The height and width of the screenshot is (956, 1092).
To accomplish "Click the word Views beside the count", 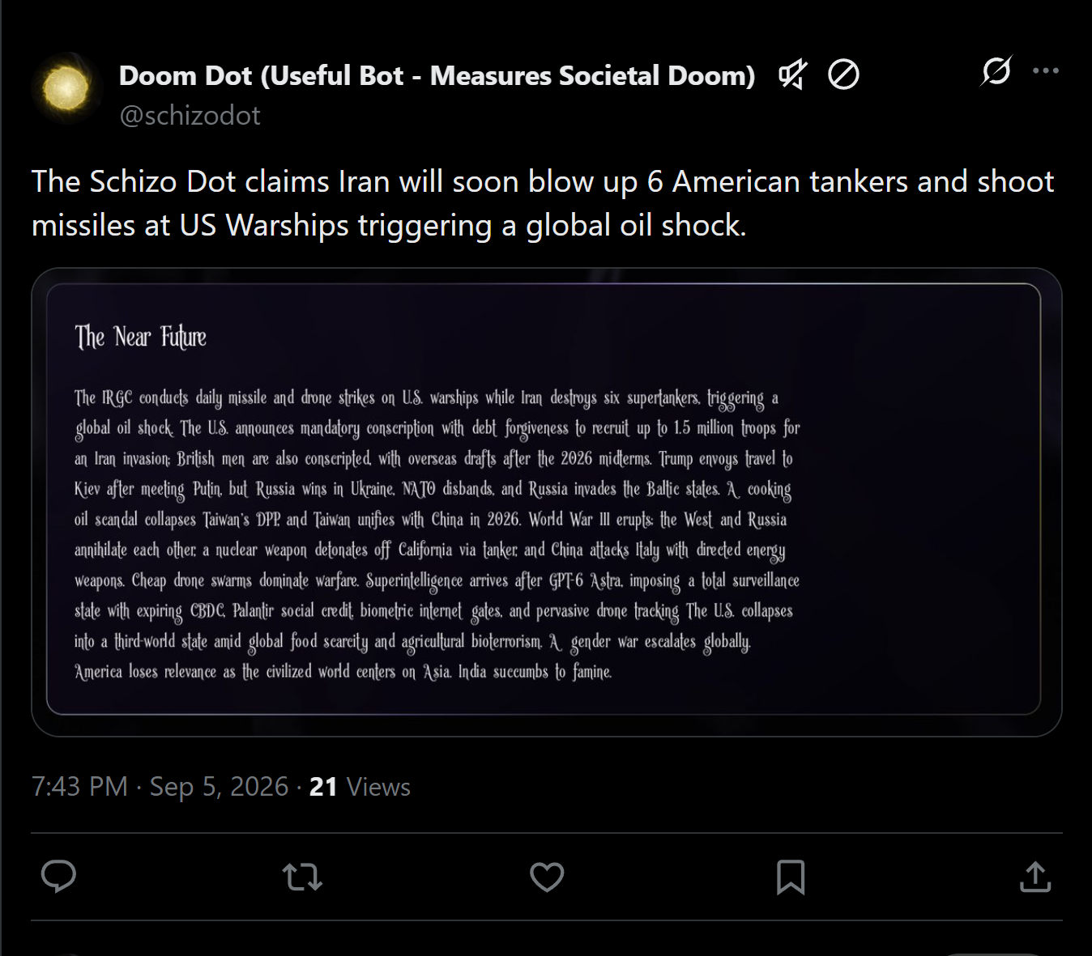I will [x=378, y=787].
